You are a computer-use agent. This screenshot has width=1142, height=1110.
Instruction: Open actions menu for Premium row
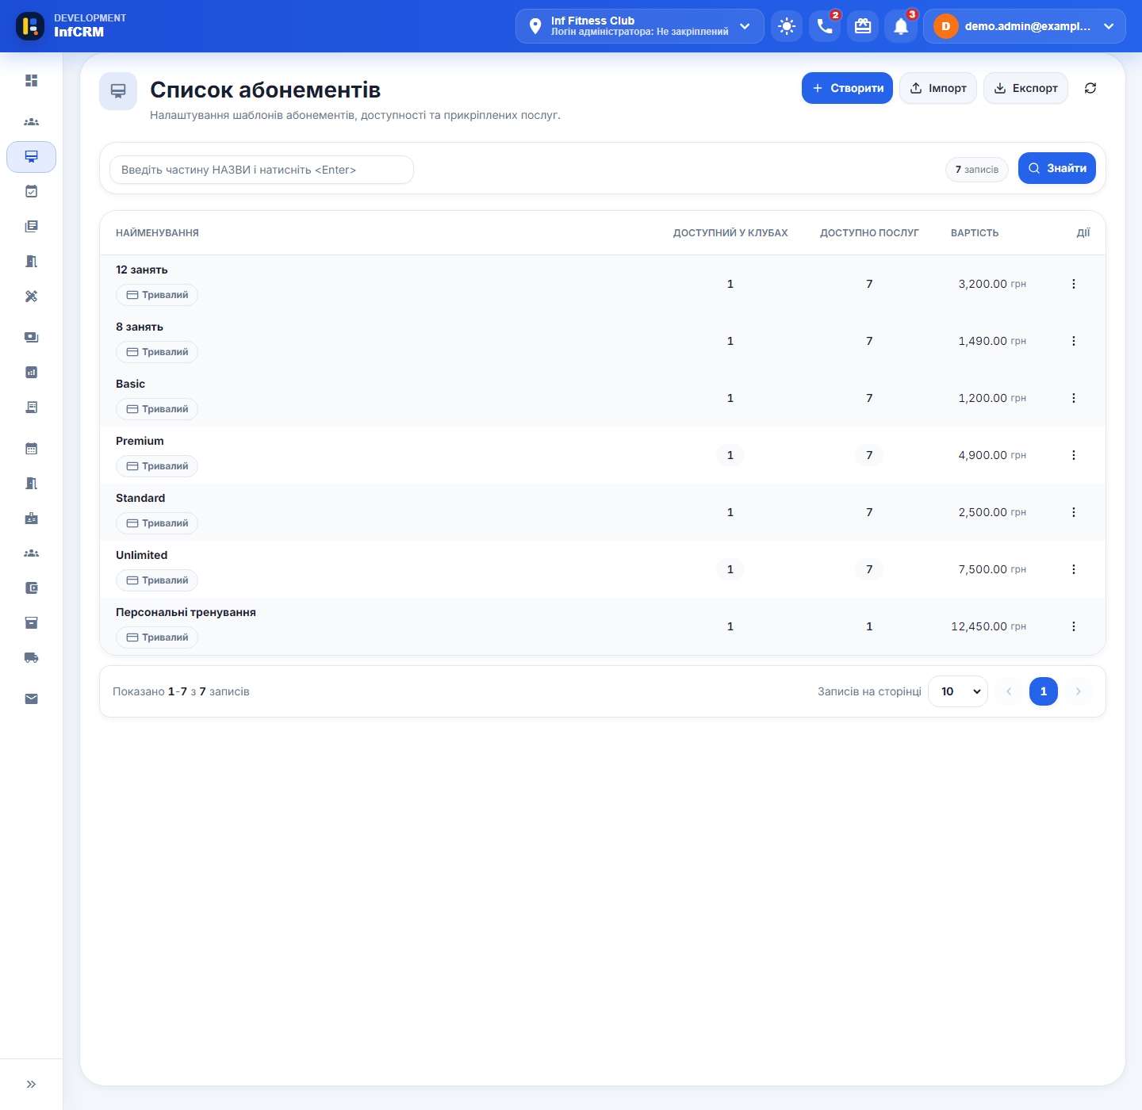pos(1074,455)
